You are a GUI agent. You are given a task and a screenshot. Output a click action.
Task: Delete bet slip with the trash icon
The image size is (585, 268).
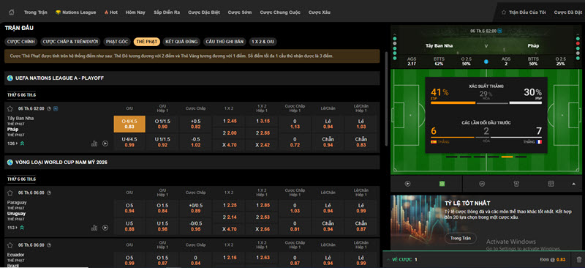point(578,259)
